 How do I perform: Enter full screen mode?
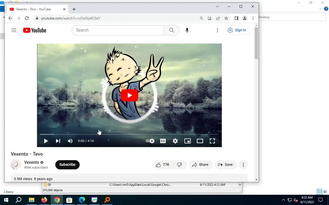212,141
